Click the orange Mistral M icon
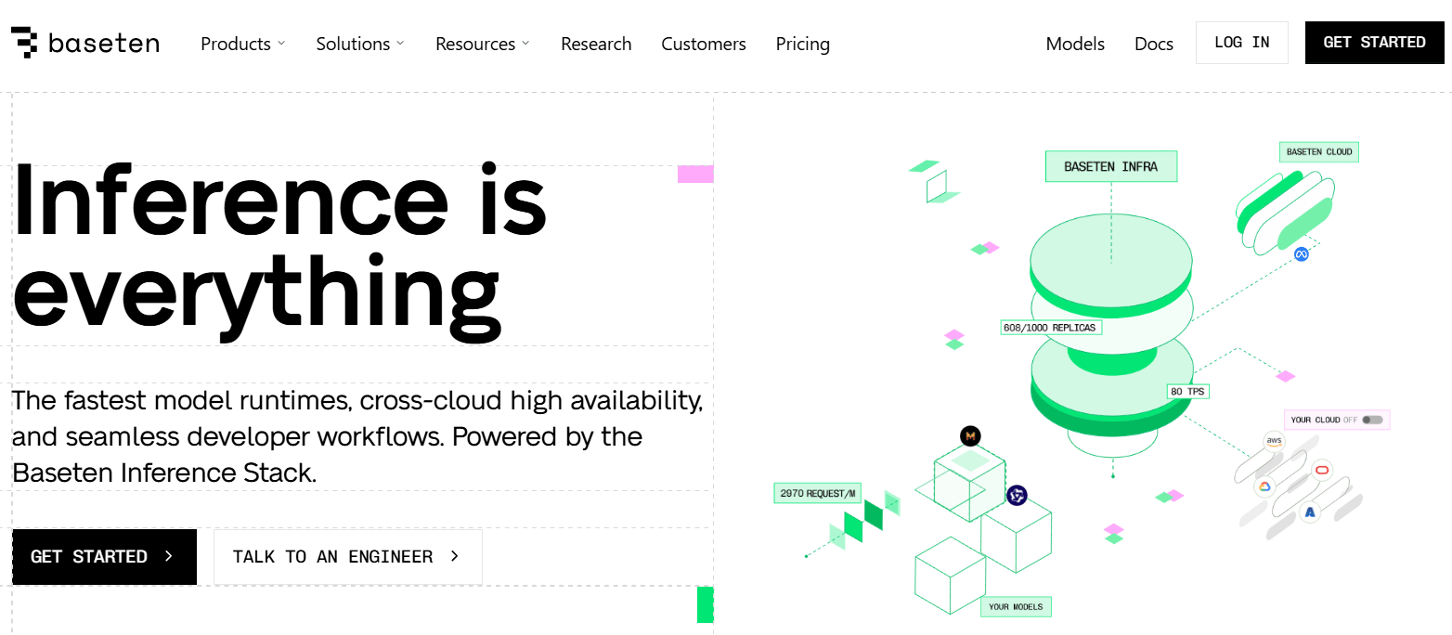The width and height of the screenshot is (1452, 635). pyautogui.click(x=970, y=436)
